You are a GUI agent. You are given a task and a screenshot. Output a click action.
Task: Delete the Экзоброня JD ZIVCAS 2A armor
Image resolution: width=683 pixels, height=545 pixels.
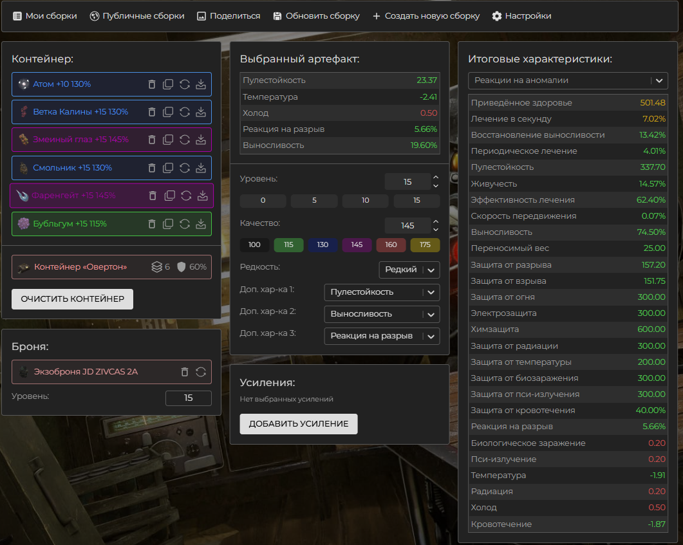point(185,372)
